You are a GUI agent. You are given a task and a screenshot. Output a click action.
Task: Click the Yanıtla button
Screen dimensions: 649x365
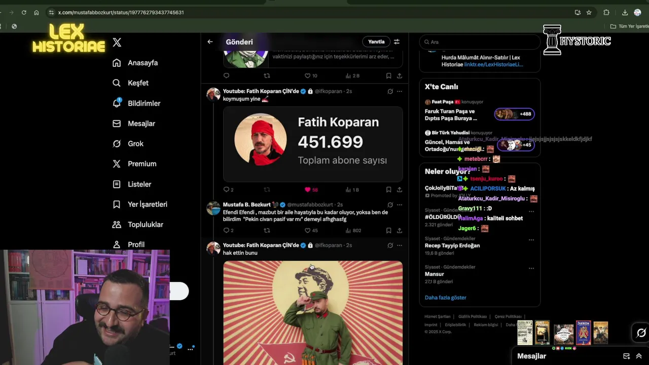(376, 42)
